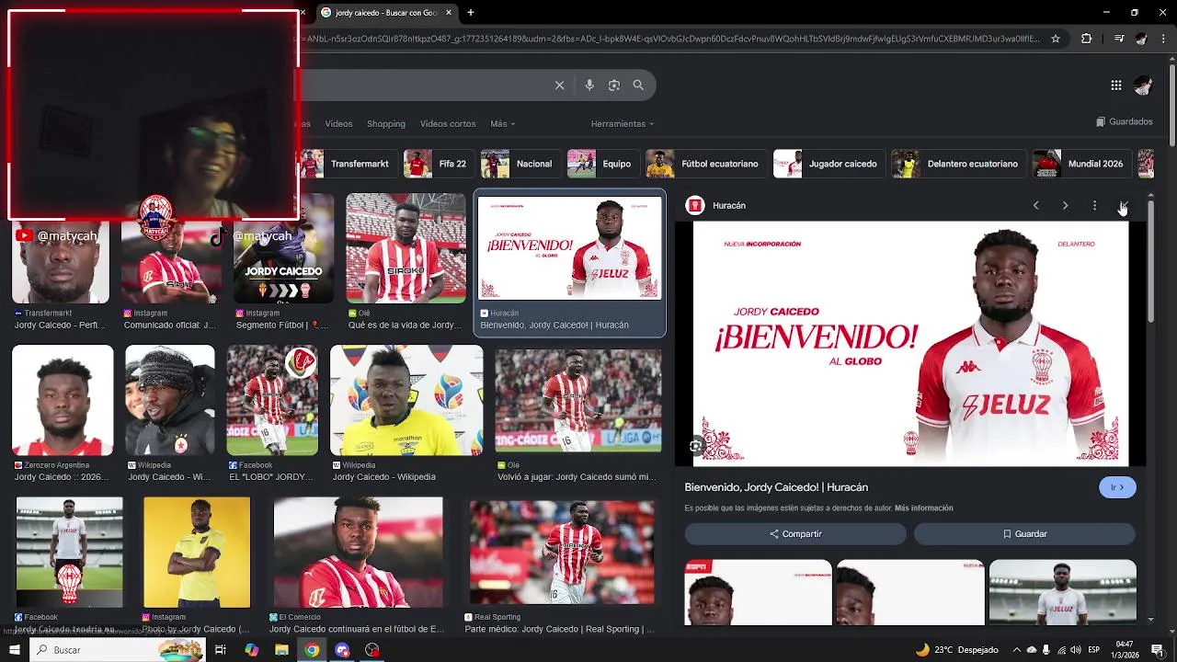
Task: Open the Facebook 'EL LOBO JORDY' thumbnail
Action: [x=272, y=401]
